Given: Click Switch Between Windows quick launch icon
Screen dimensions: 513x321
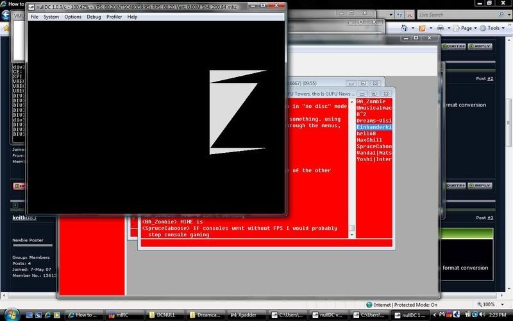Looking at the screenshot, I should (x=38, y=315).
